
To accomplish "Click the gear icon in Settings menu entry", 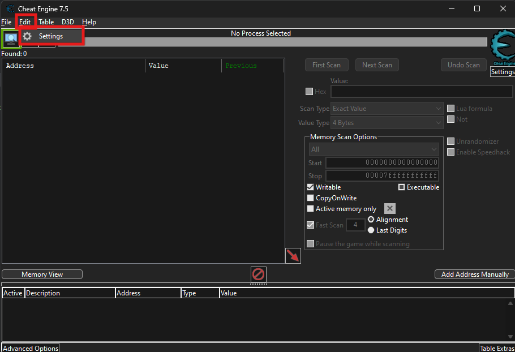I will click(27, 36).
